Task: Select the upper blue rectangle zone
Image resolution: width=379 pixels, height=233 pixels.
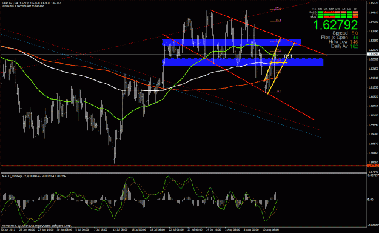Action: pos(232,42)
